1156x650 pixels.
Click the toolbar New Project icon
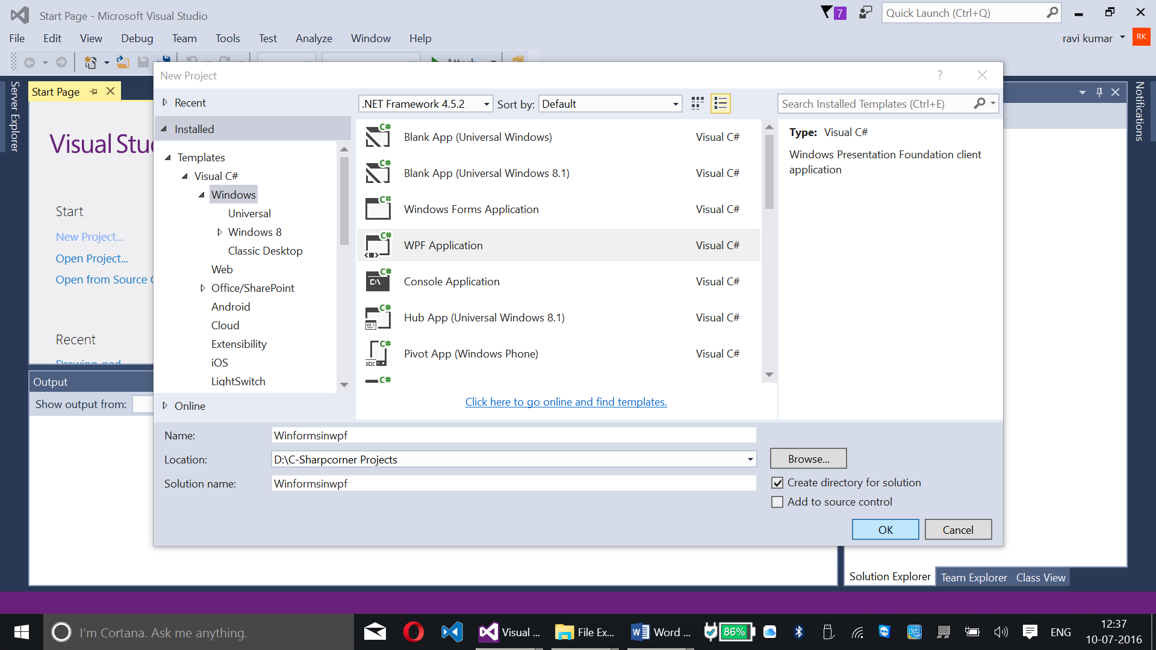coord(90,62)
